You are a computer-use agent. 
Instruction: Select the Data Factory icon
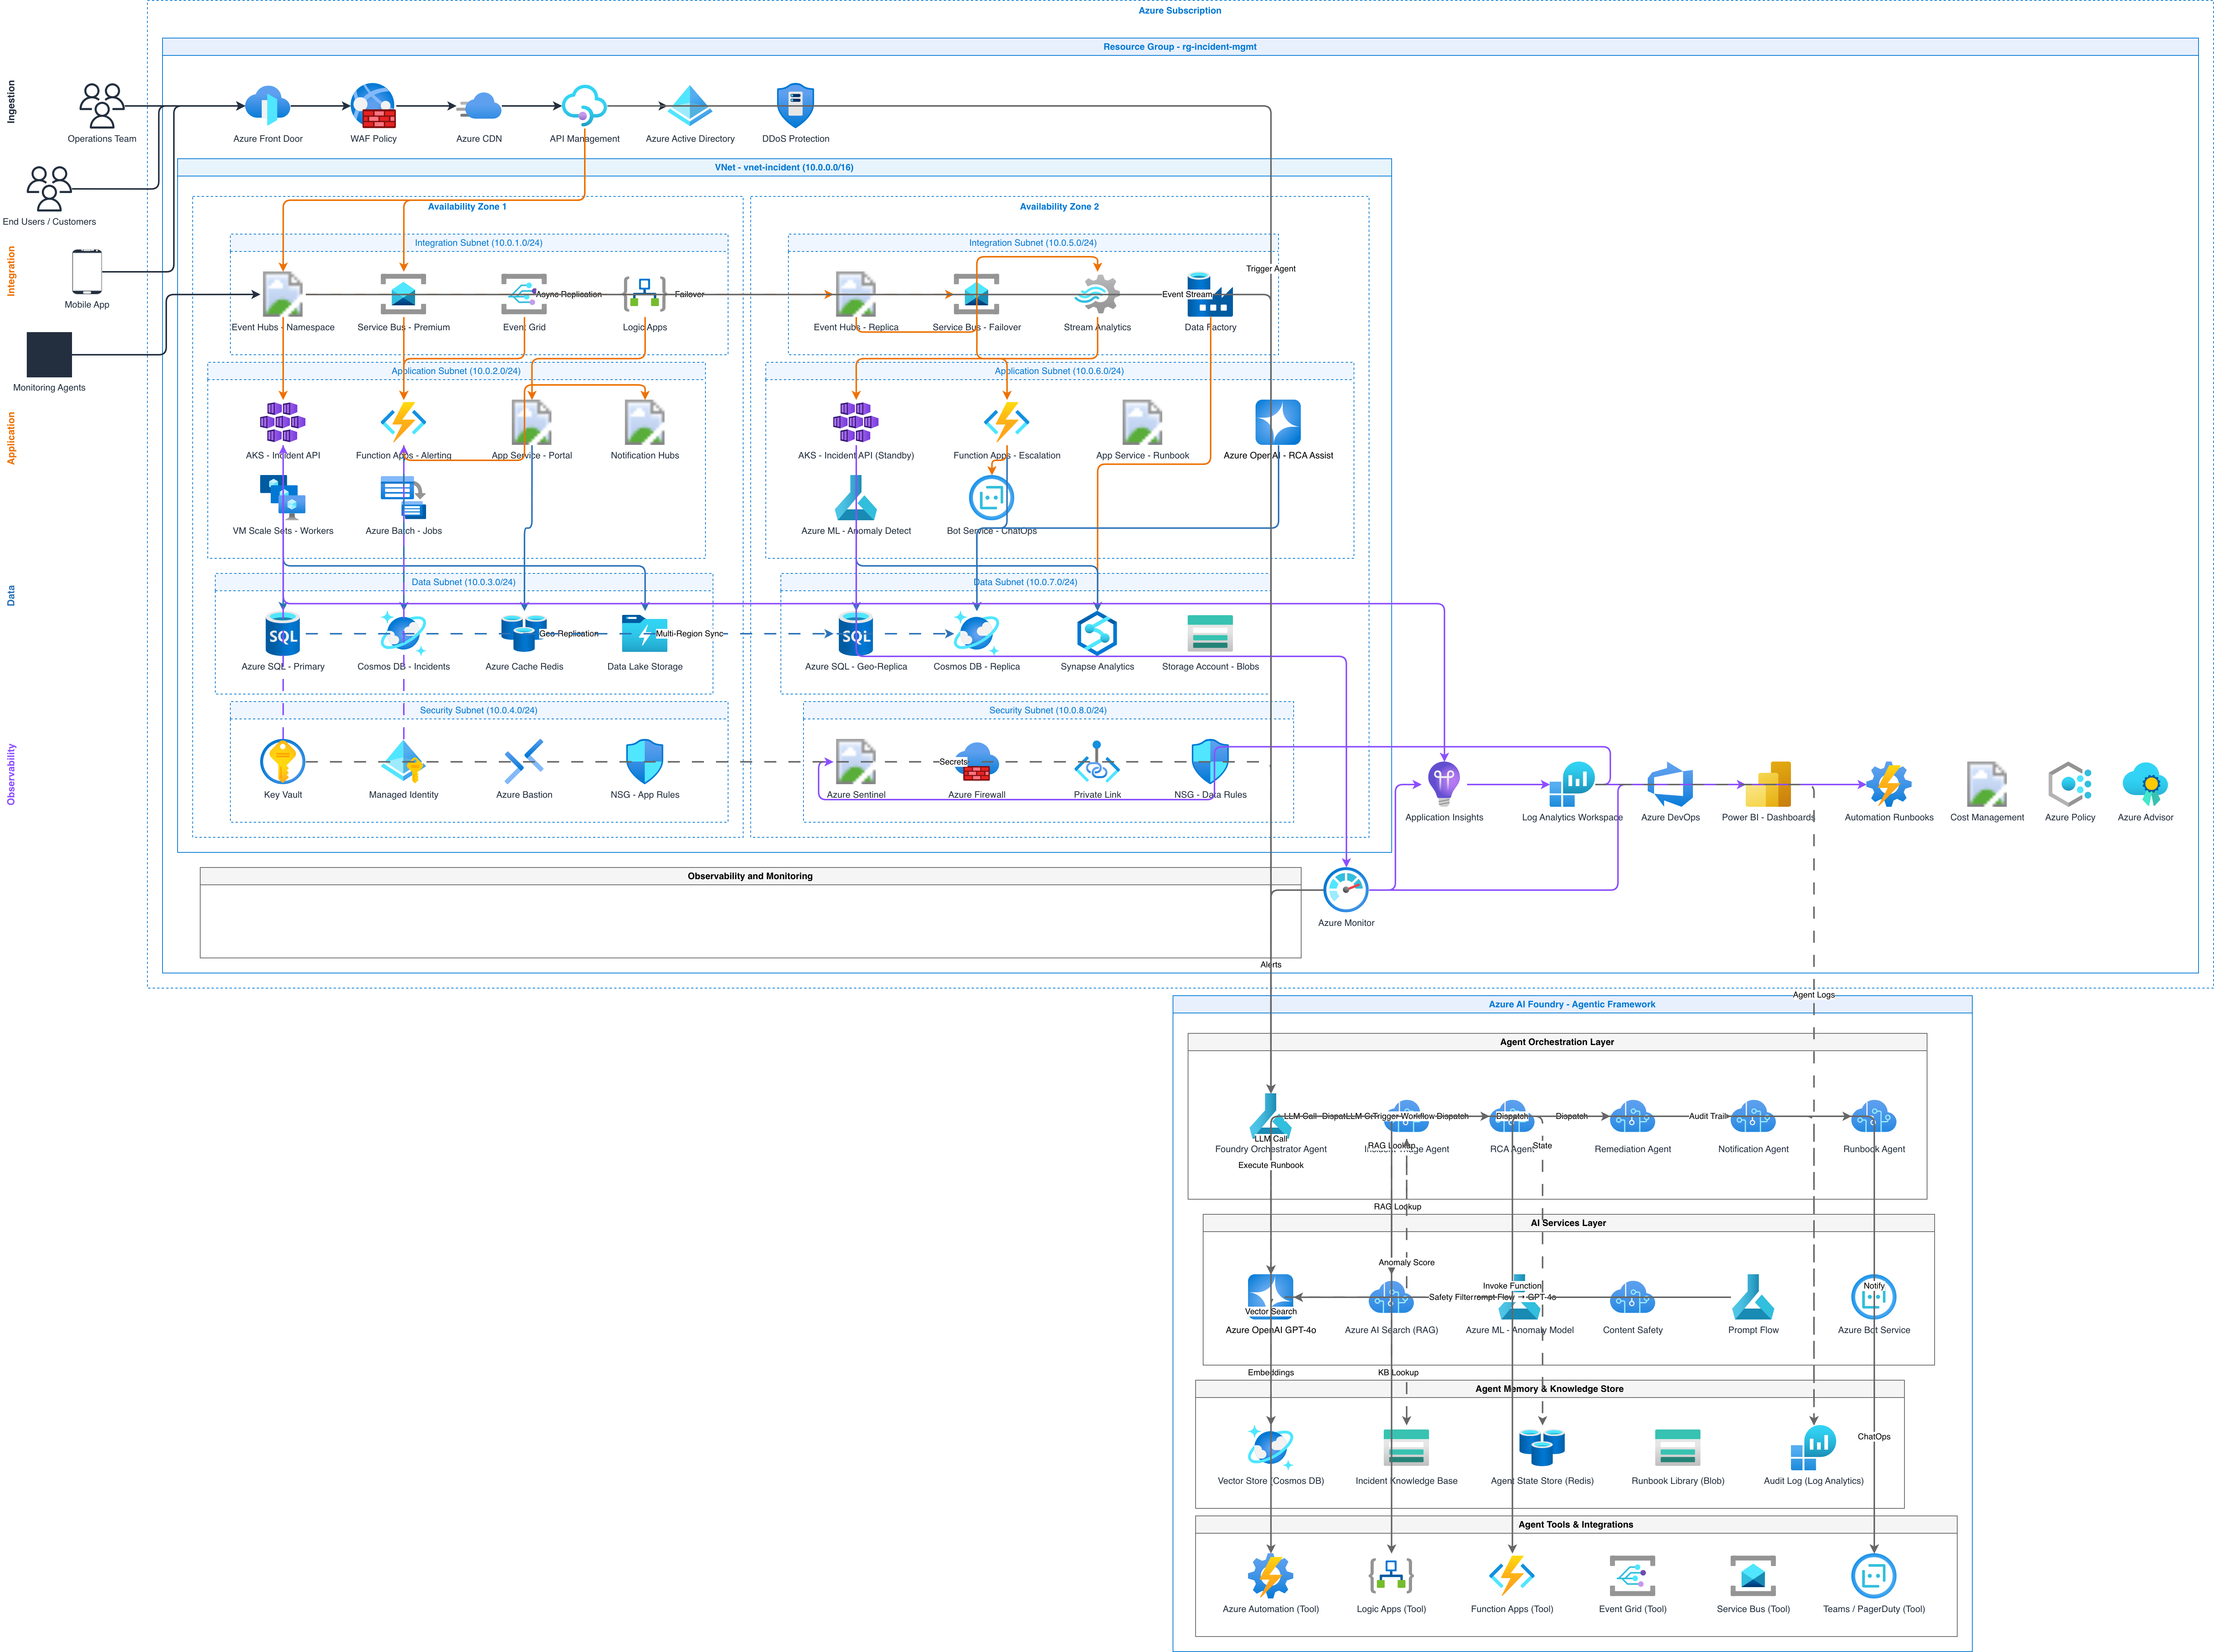(1210, 294)
